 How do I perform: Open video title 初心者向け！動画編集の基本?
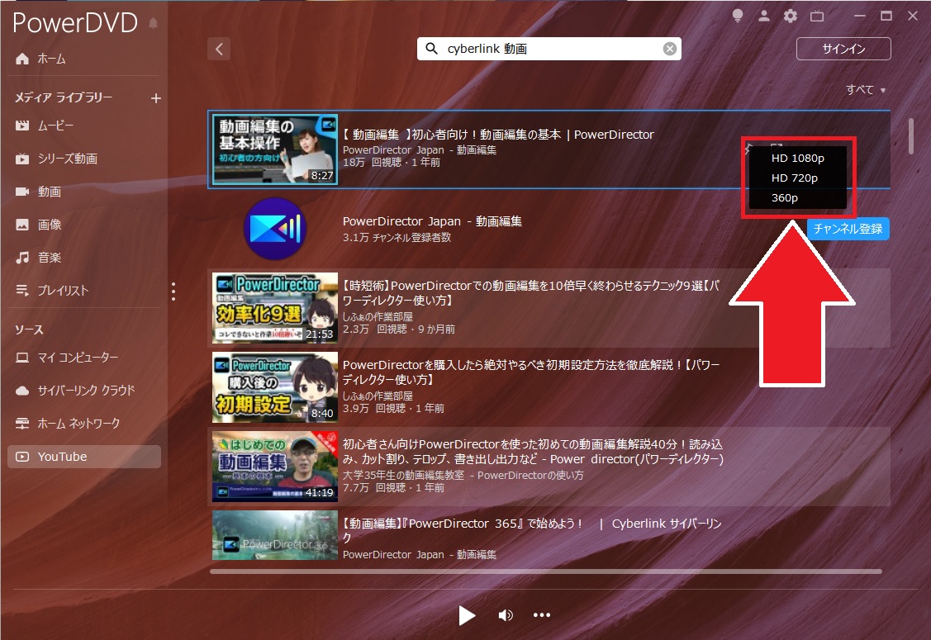pos(498,135)
